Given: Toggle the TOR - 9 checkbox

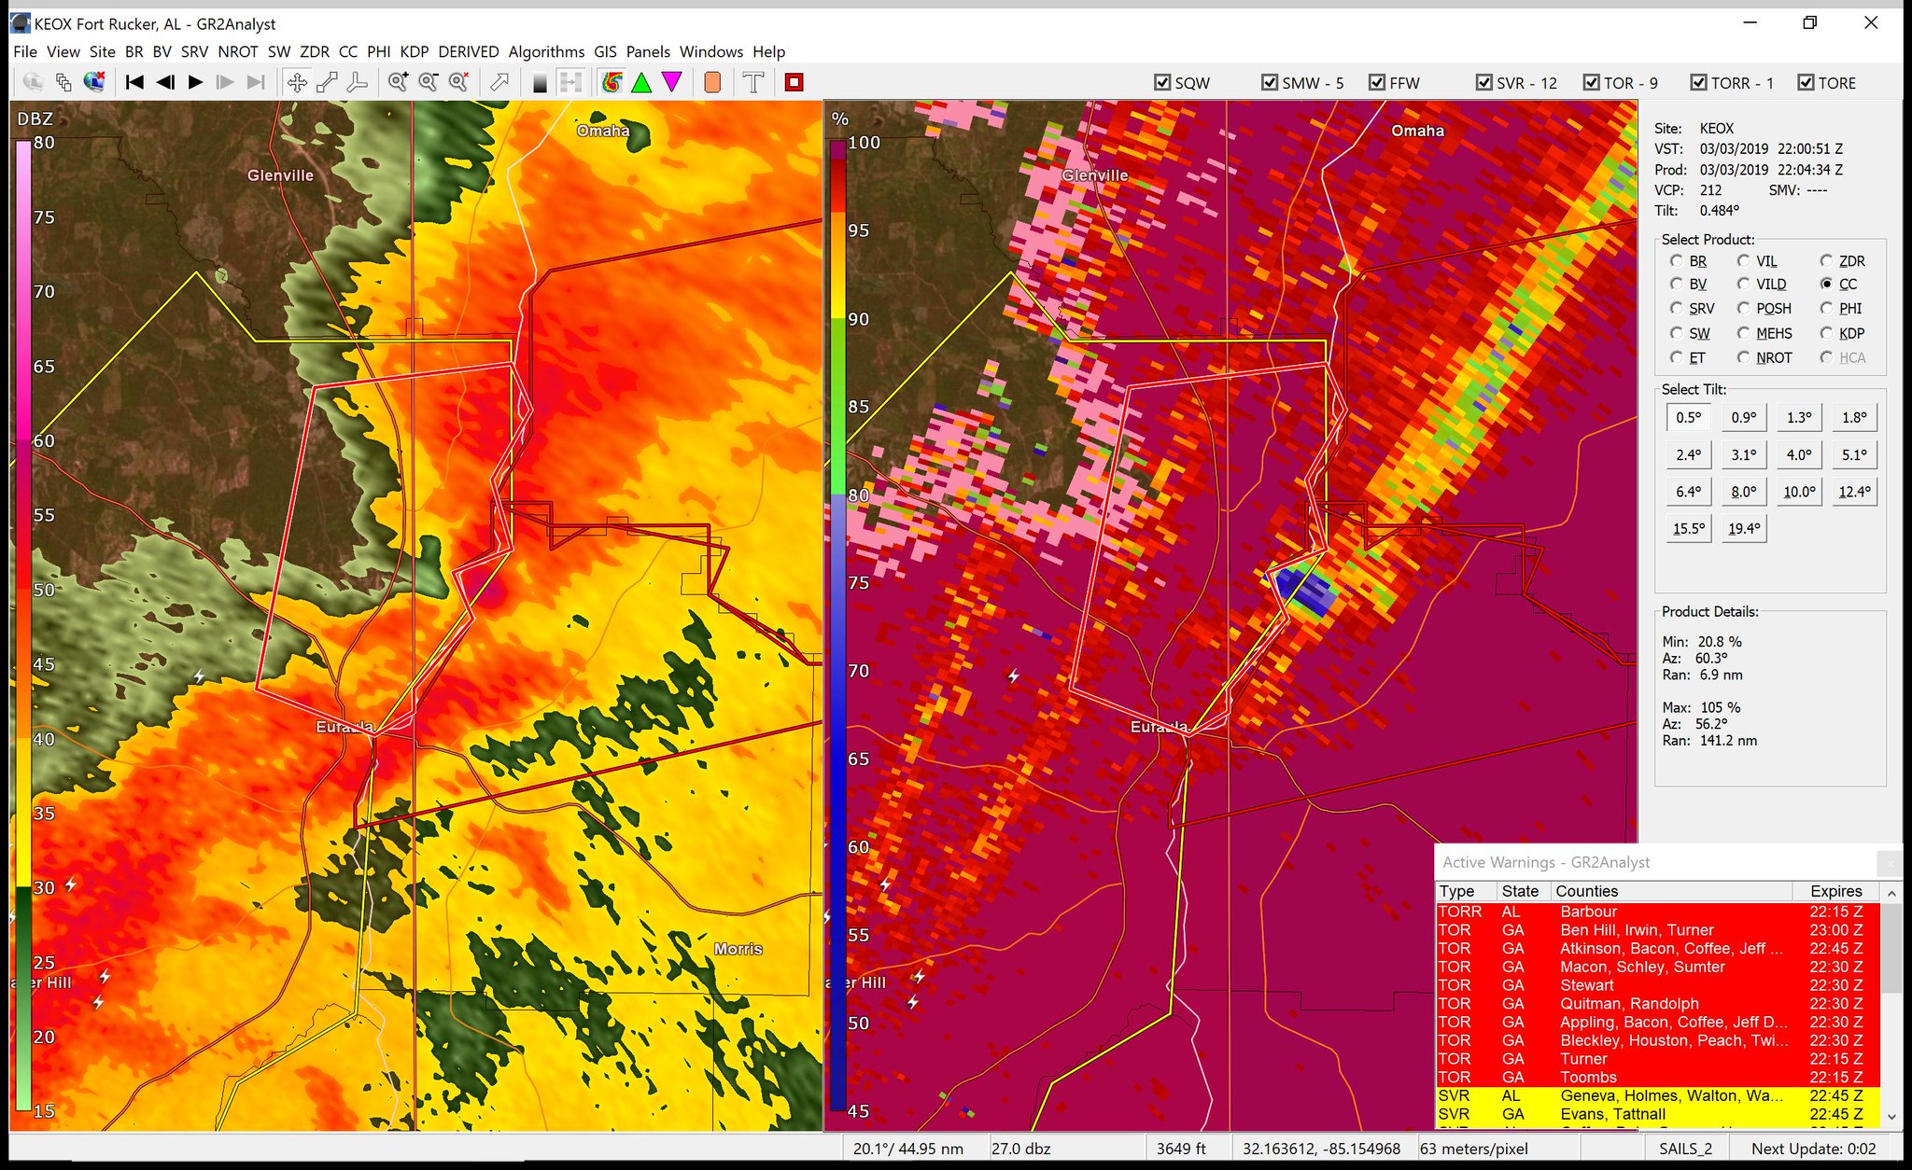Looking at the screenshot, I should click(x=1592, y=83).
